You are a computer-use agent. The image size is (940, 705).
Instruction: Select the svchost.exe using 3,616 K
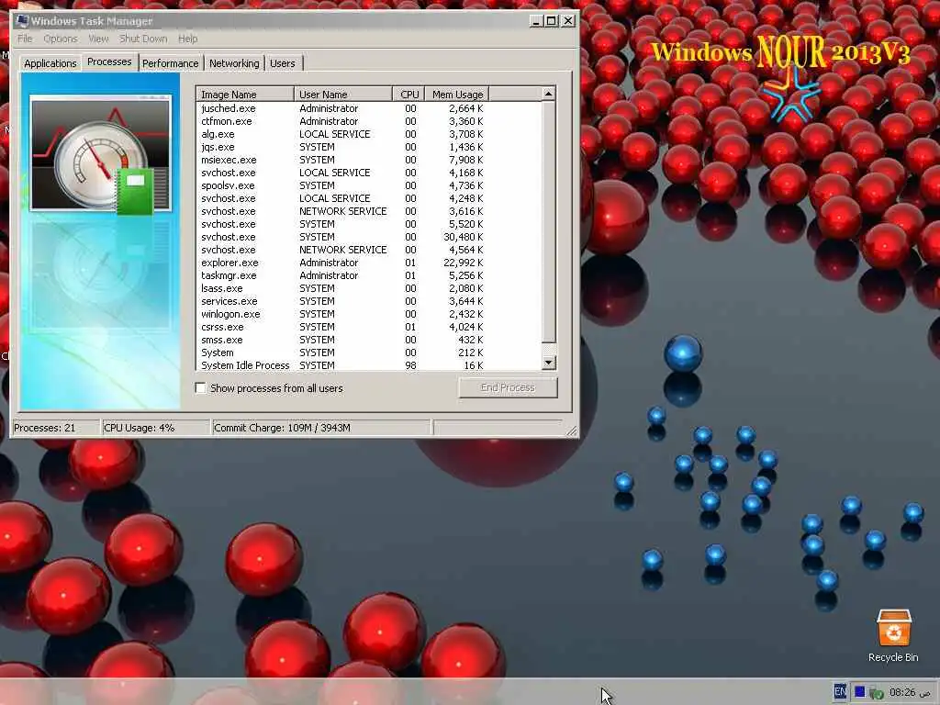coord(369,212)
